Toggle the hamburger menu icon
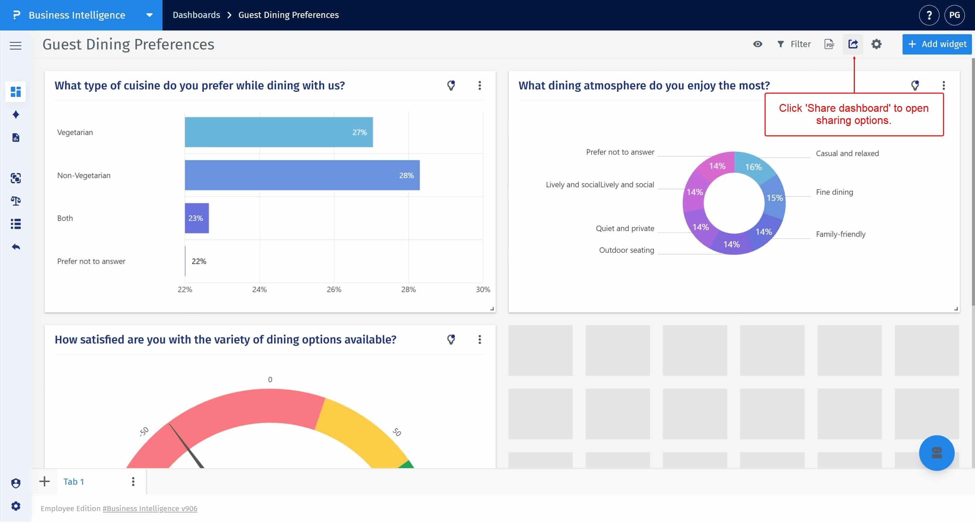This screenshot has height=524, width=975. click(16, 45)
